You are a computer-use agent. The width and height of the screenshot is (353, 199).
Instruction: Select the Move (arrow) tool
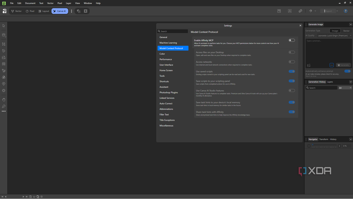point(4,26)
